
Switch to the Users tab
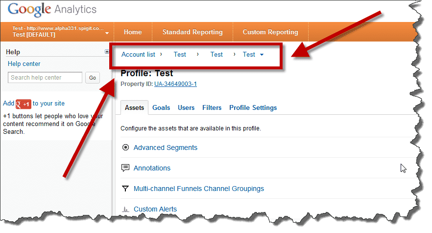(186, 107)
